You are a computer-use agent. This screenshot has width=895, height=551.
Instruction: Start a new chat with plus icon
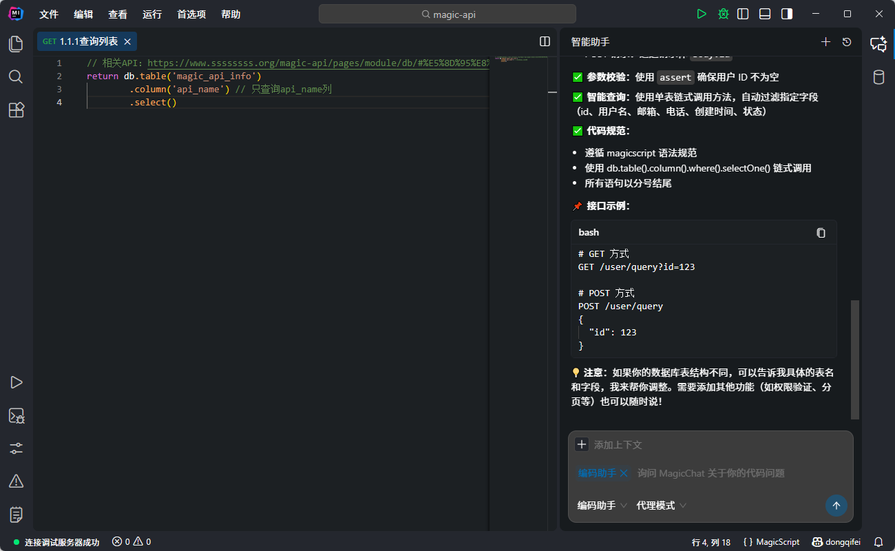click(825, 42)
